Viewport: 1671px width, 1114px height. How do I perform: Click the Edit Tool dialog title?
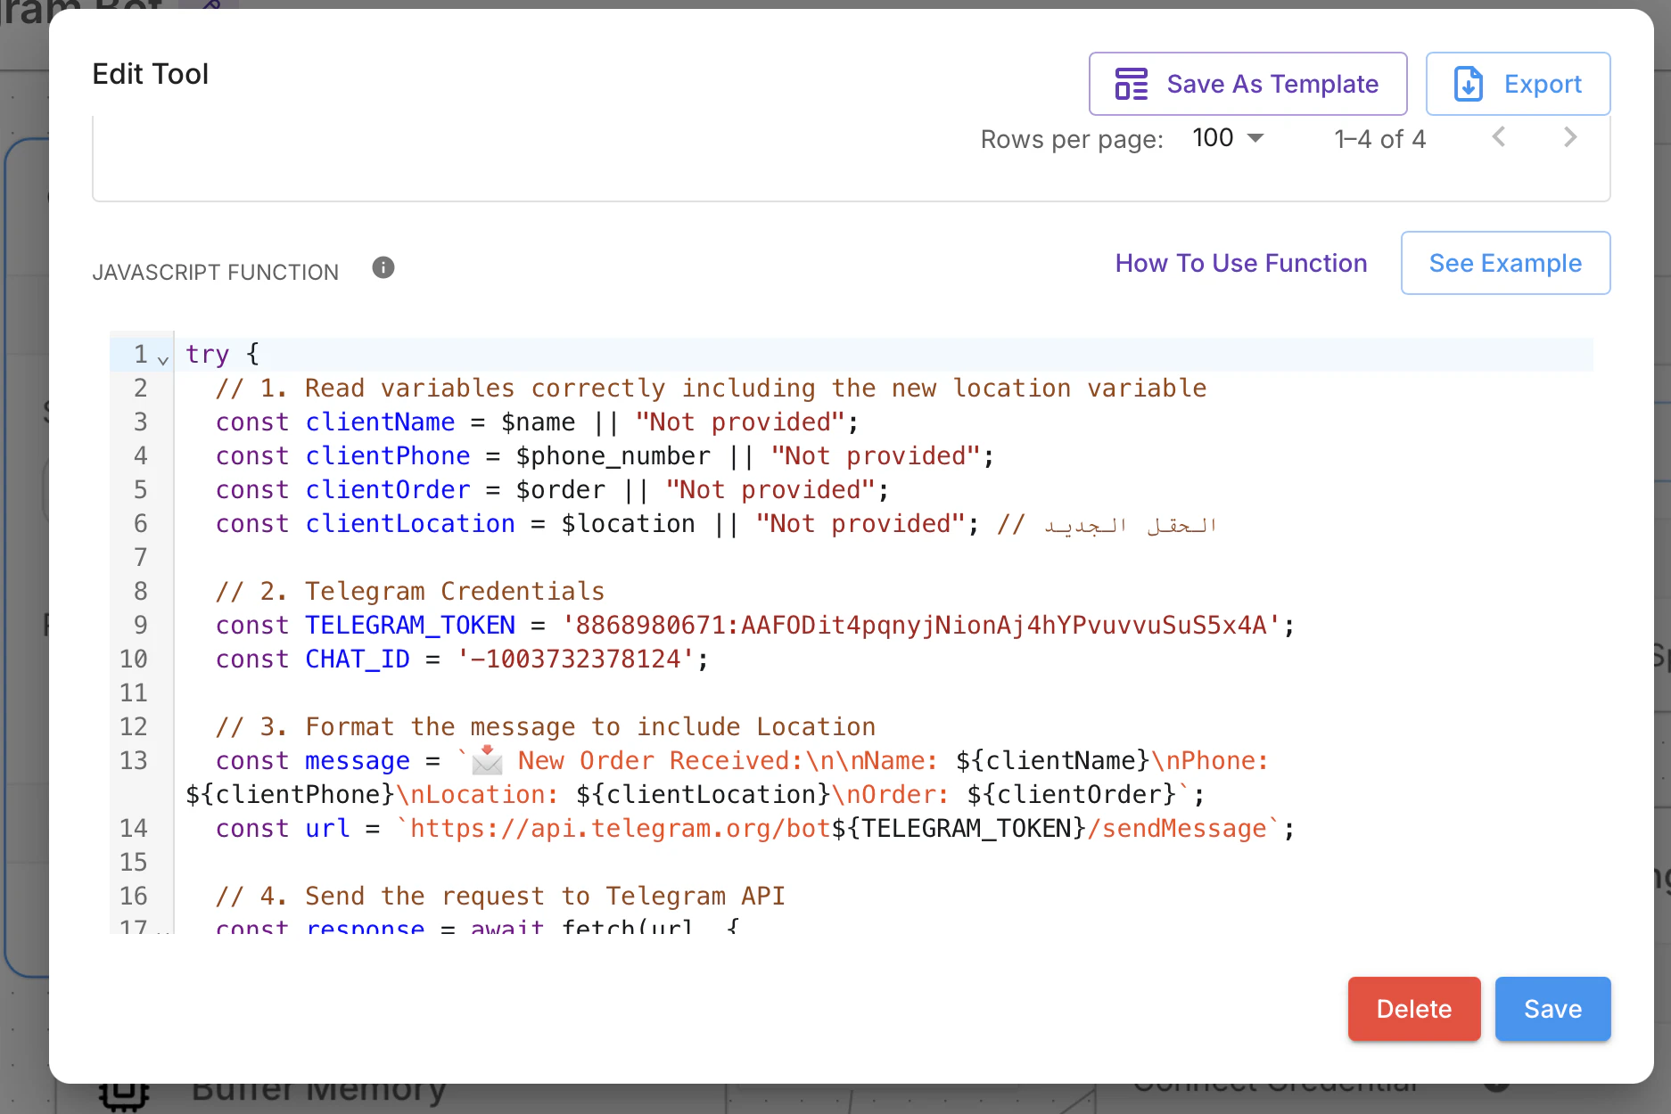tap(150, 73)
